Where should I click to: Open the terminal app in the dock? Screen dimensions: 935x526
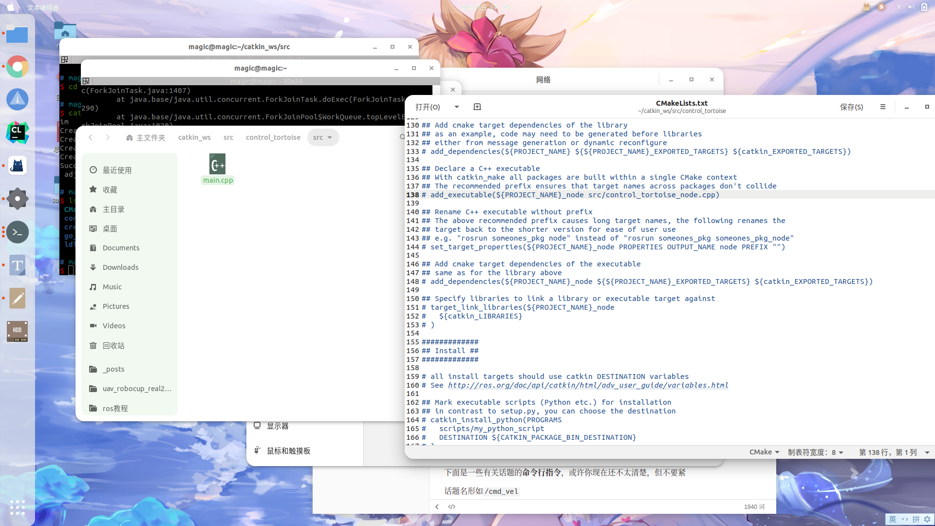click(18, 232)
